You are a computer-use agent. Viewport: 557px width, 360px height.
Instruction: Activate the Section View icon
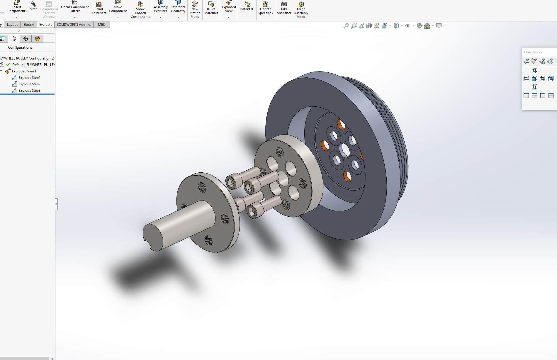(369, 26)
